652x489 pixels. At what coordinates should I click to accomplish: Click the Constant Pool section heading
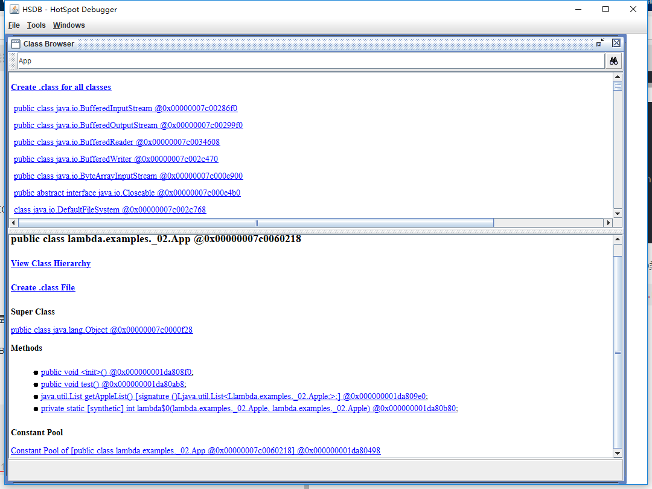37,432
